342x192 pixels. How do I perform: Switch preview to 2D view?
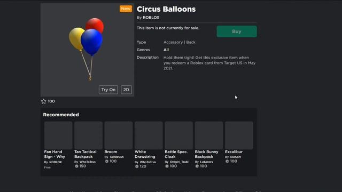[126, 90]
